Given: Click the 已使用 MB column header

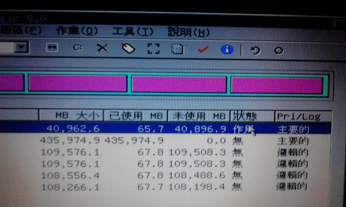Looking at the screenshot, I should [135, 115].
